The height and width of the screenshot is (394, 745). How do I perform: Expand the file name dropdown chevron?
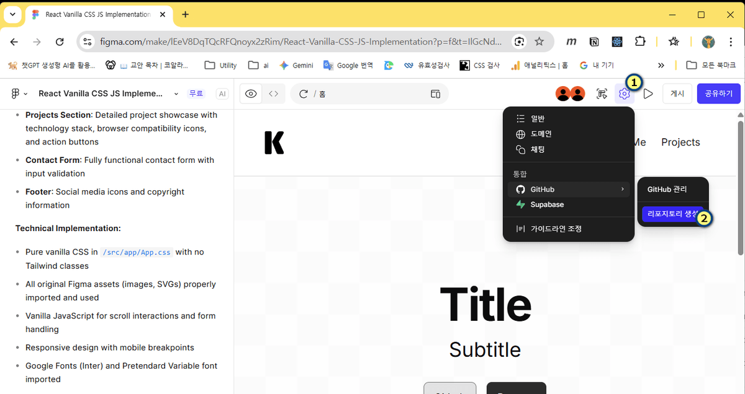coord(176,94)
